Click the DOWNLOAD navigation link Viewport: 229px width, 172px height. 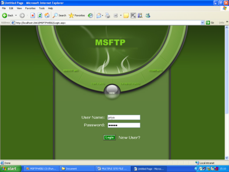pyautogui.click(x=130, y=84)
